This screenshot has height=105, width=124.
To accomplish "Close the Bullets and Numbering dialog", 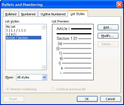I will click(x=119, y=5).
